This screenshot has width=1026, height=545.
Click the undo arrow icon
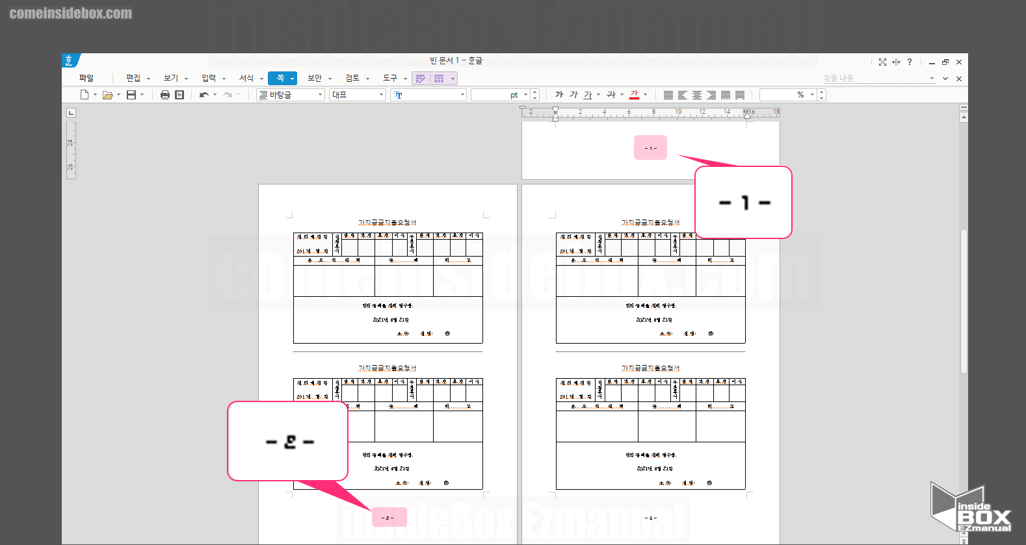tap(204, 95)
